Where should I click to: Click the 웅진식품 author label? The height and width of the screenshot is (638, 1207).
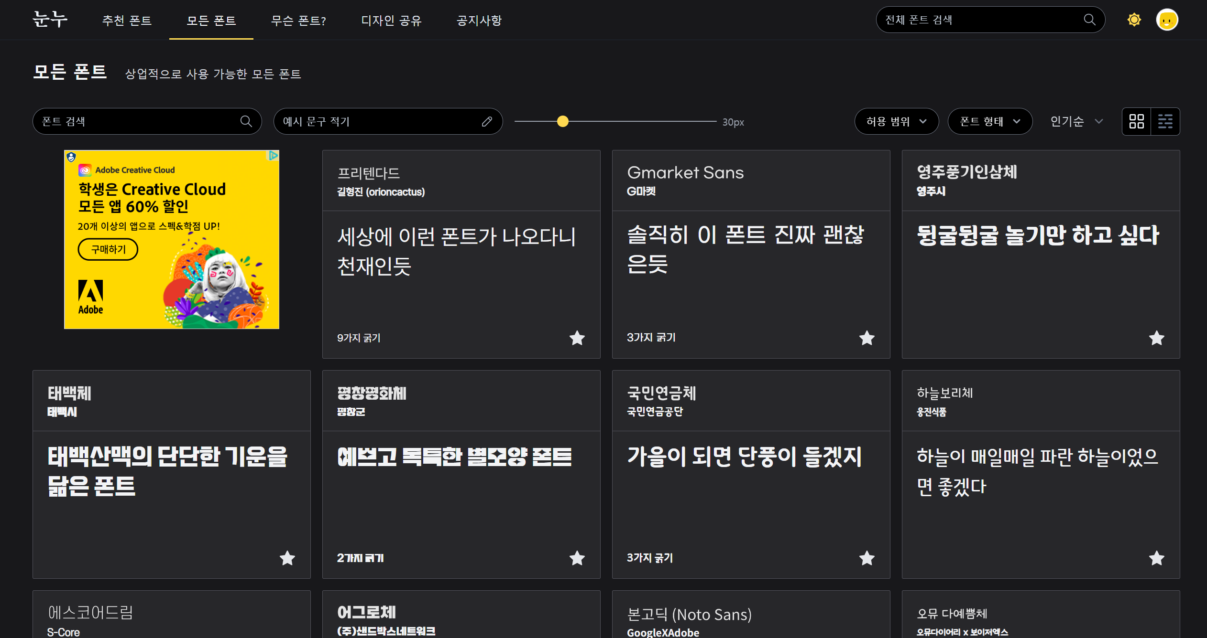click(931, 412)
